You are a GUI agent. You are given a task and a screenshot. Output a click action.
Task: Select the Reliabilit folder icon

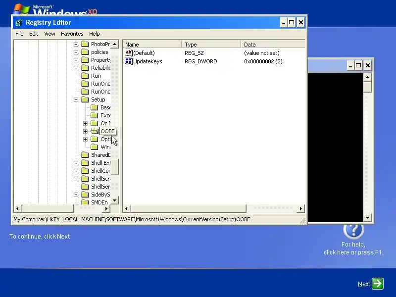pos(85,68)
